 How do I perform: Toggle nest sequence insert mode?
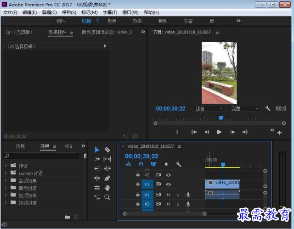(129, 164)
